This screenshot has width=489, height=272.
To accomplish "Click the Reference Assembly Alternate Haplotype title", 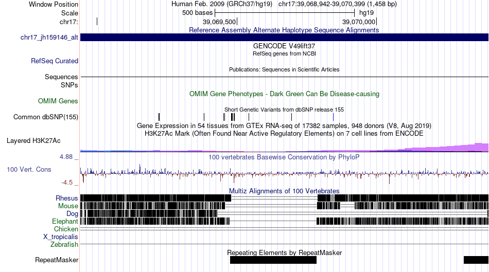I will point(284,30).
